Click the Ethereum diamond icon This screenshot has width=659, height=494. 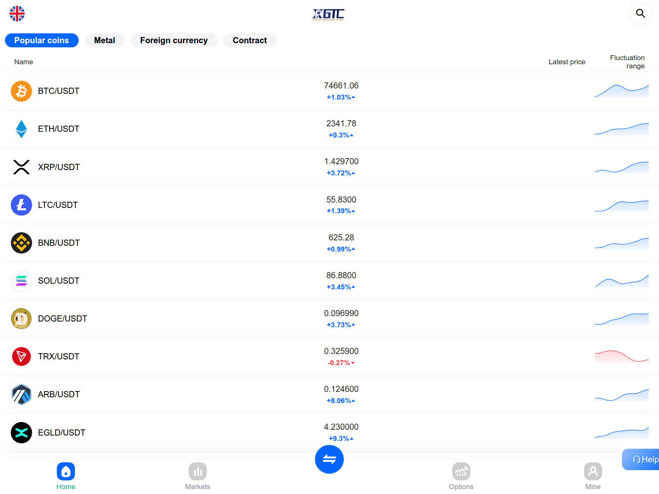(x=21, y=129)
